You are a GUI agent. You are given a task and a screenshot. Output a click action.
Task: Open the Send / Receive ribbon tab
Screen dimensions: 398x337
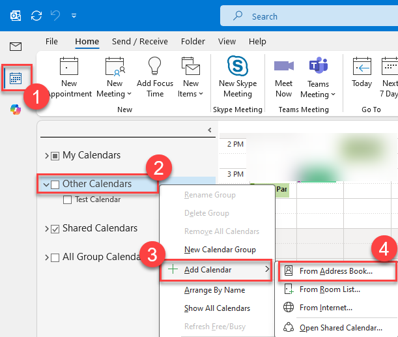(139, 42)
